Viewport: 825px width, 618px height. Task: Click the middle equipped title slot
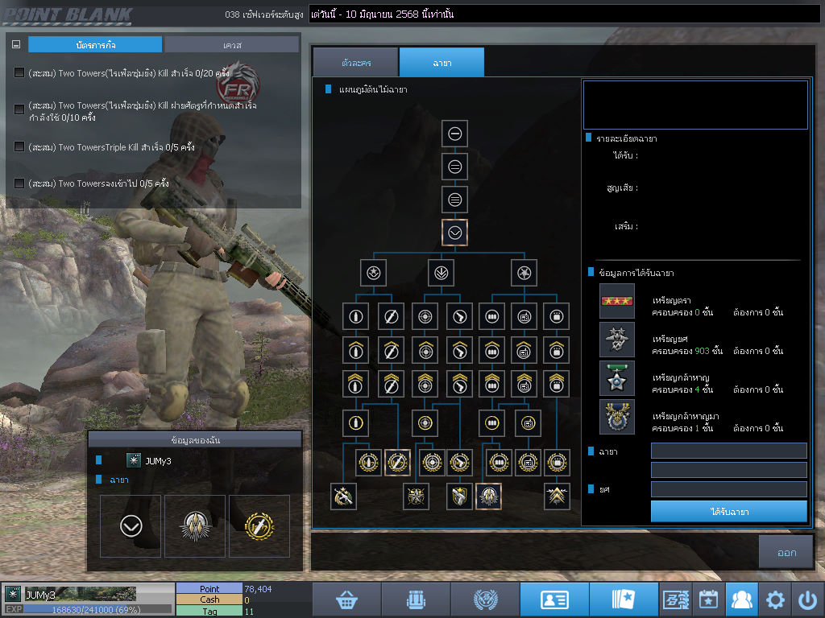[195, 525]
